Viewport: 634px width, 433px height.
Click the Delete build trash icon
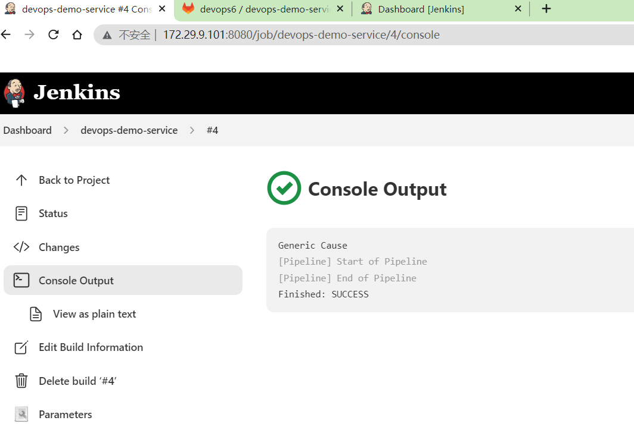21,381
